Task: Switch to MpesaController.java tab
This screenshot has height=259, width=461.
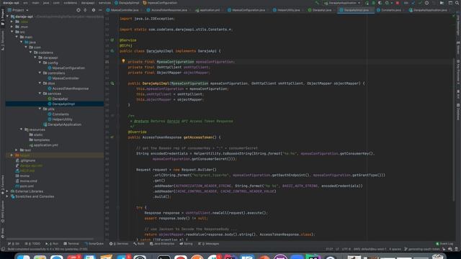Action: [x=125, y=10]
